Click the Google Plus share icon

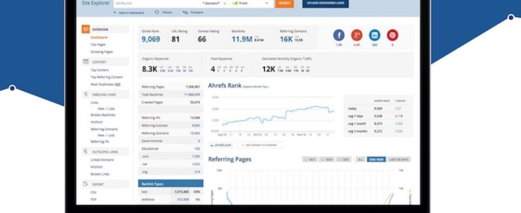(357, 36)
